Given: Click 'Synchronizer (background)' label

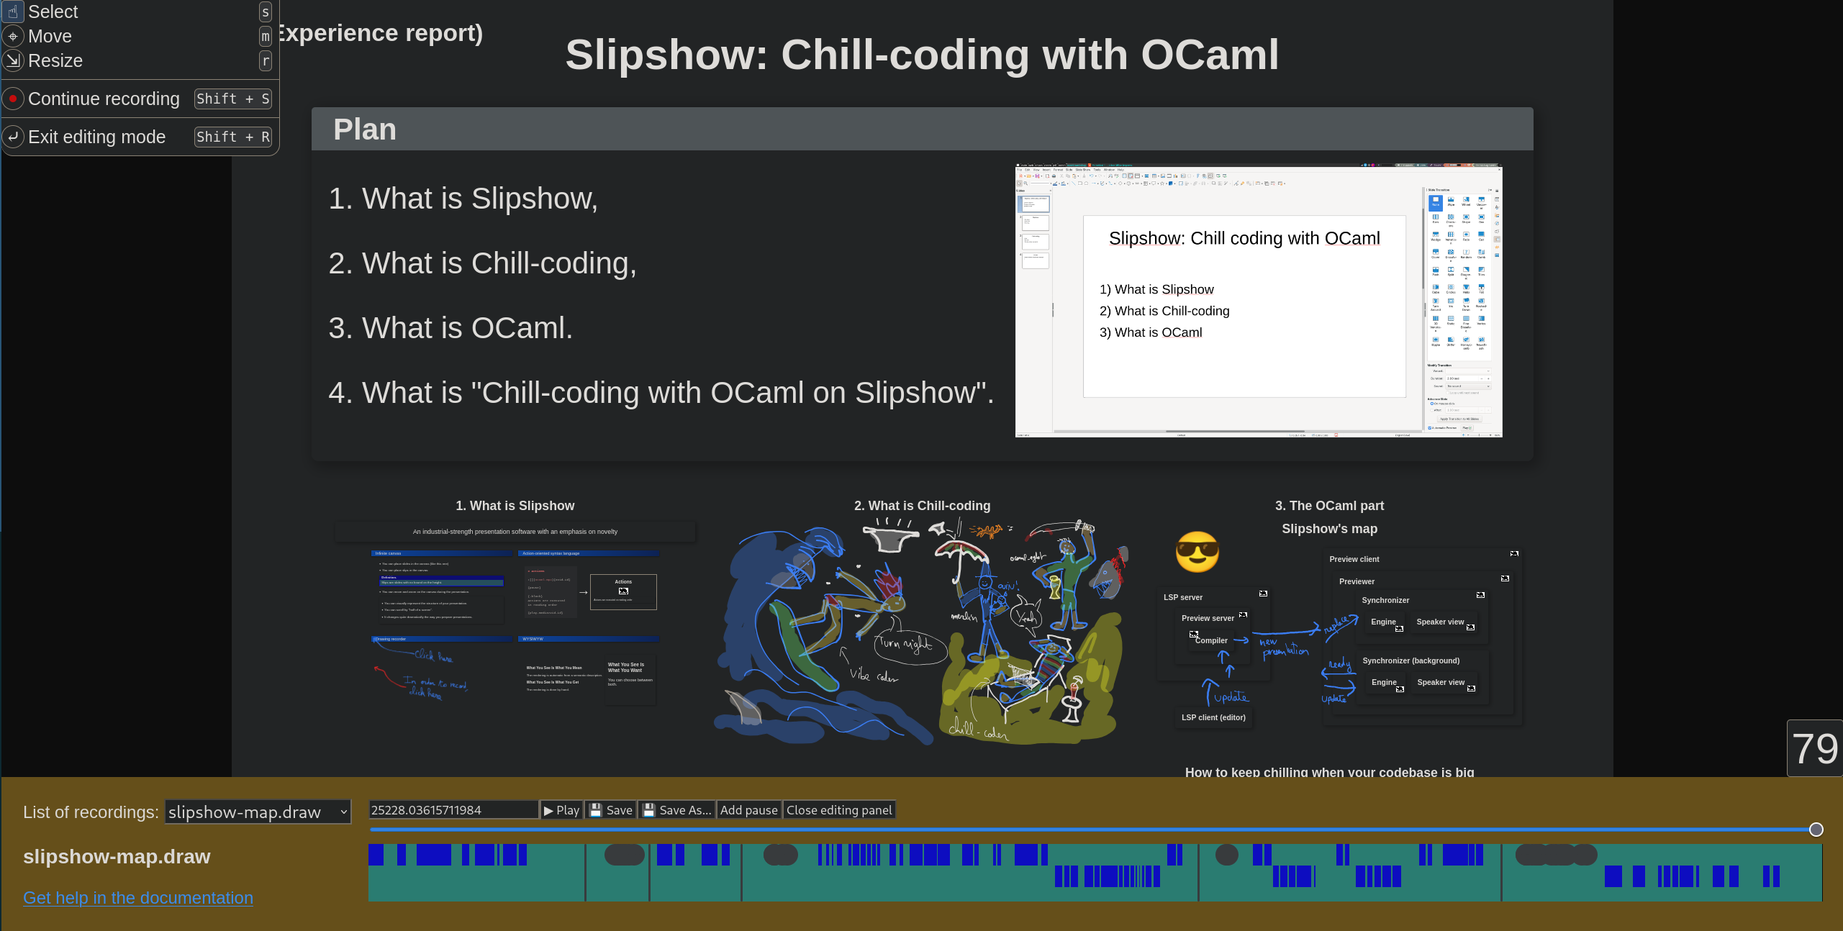Looking at the screenshot, I should coord(1411,660).
